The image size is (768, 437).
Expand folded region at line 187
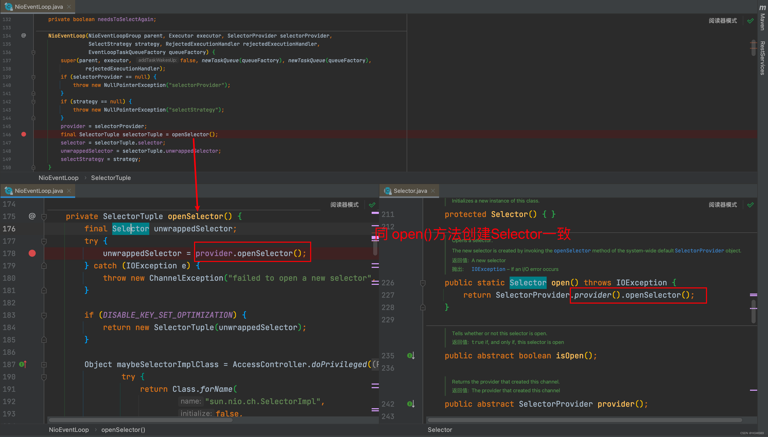click(x=44, y=364)
